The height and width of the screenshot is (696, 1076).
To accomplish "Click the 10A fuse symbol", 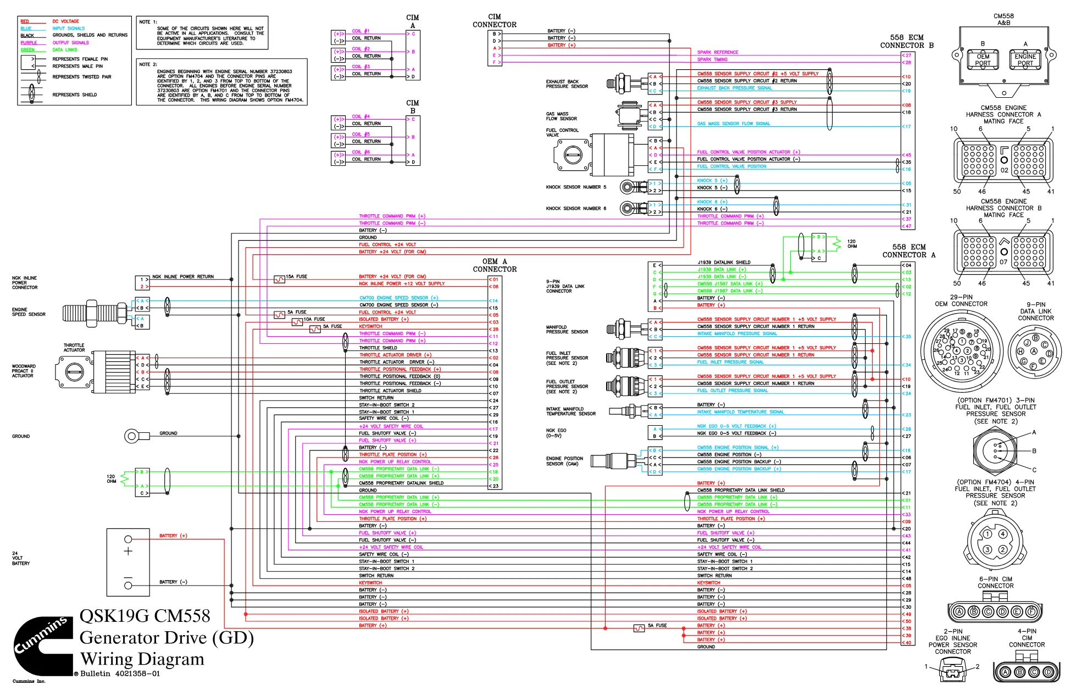I will tap(297, 322).
